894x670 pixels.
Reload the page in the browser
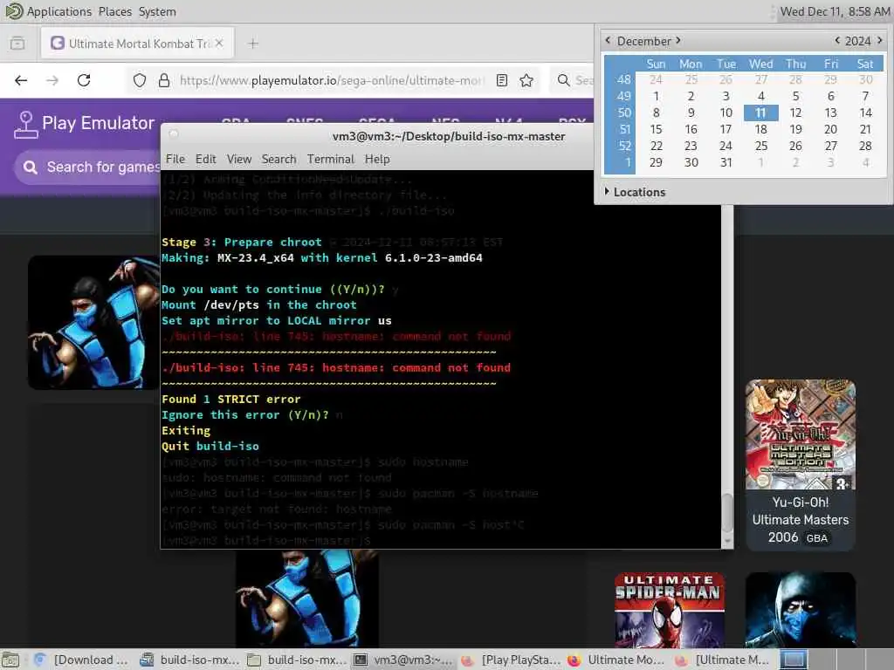click(84, 80)
